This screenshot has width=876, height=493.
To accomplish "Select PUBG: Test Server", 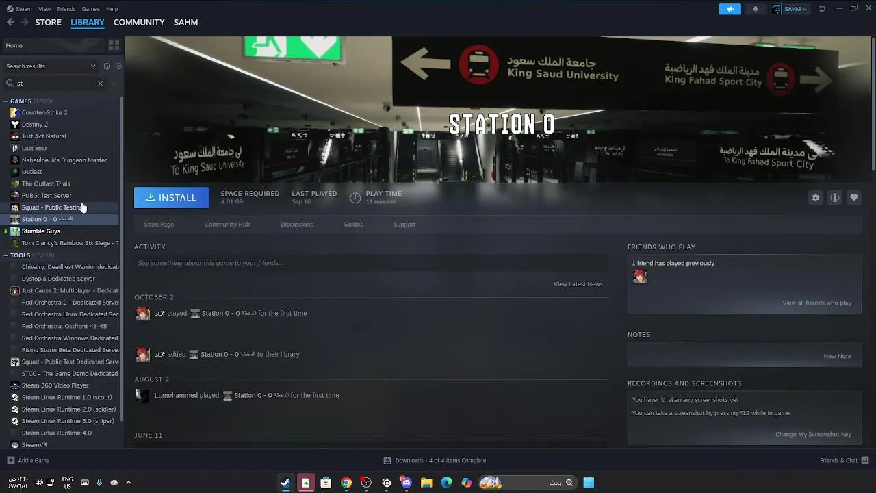I will [x=46, y=196].
